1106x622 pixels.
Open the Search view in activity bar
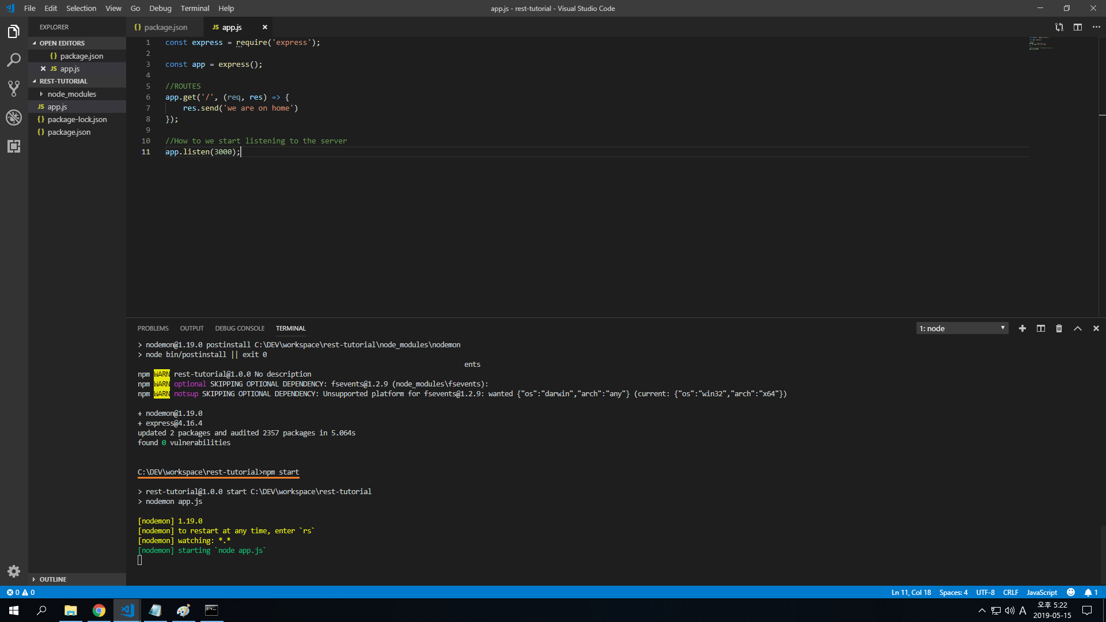click(14, 60)
